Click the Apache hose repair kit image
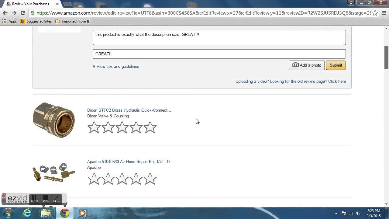Viewport: 389px width, 219px height. [54, 172]
